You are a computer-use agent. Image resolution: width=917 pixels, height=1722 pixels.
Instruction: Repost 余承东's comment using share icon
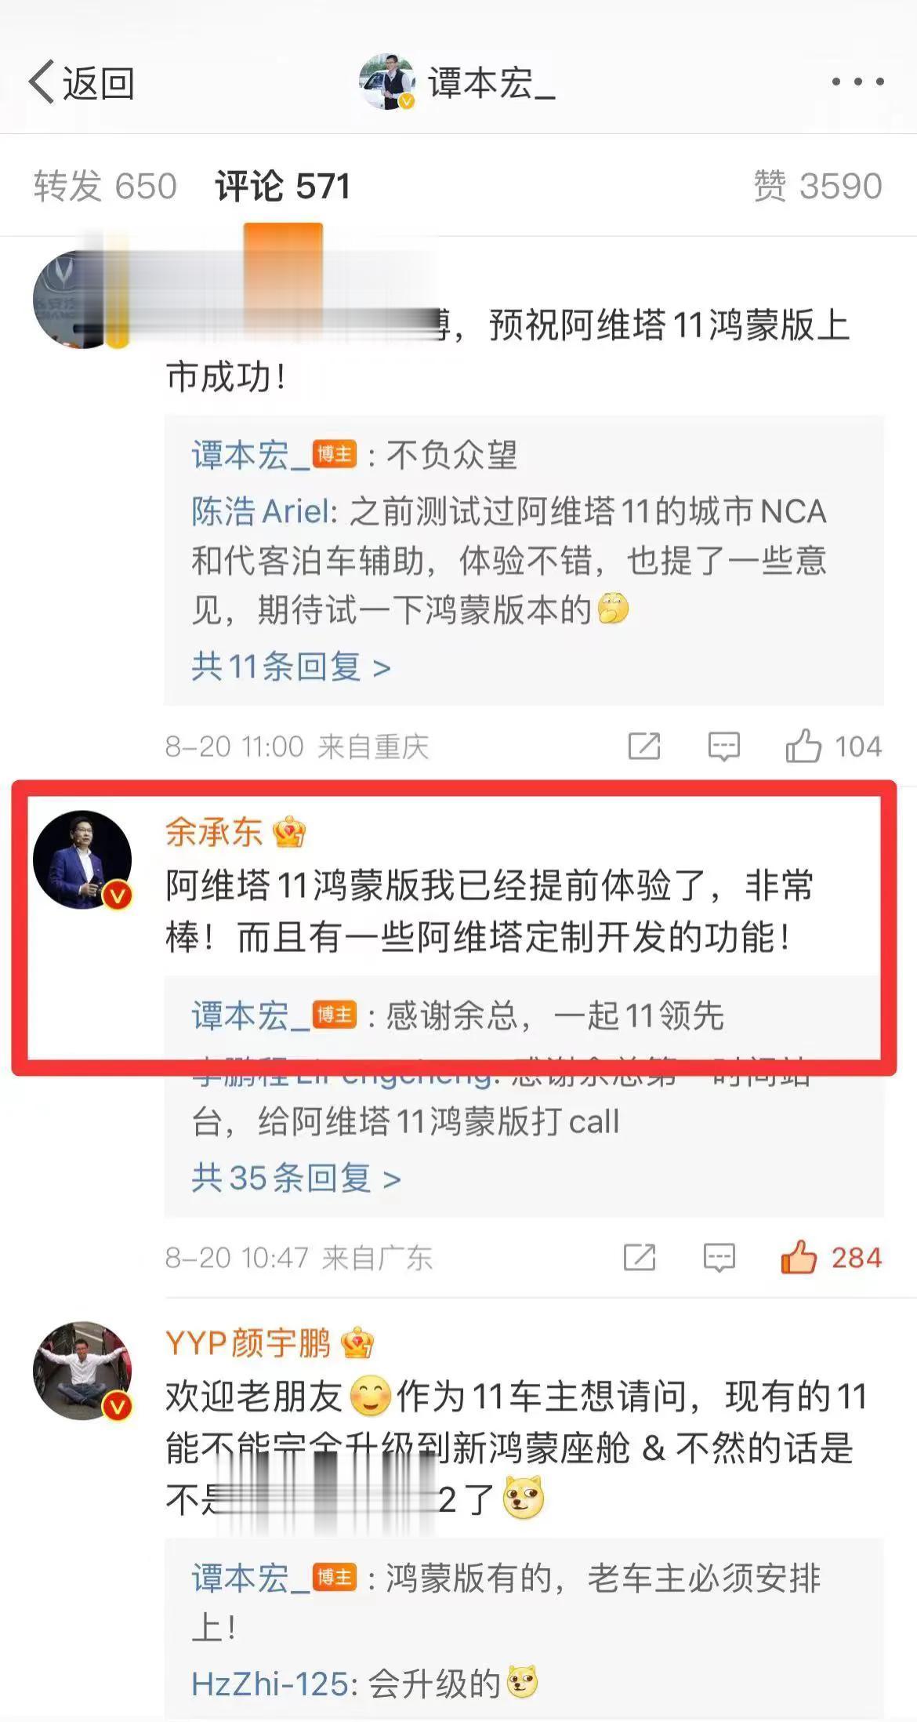click(x=640, y=1257)
